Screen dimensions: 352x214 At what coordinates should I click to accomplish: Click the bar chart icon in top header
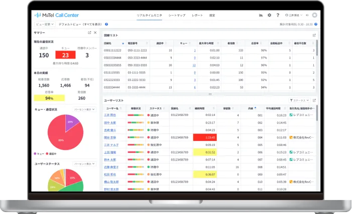(261, 15)
